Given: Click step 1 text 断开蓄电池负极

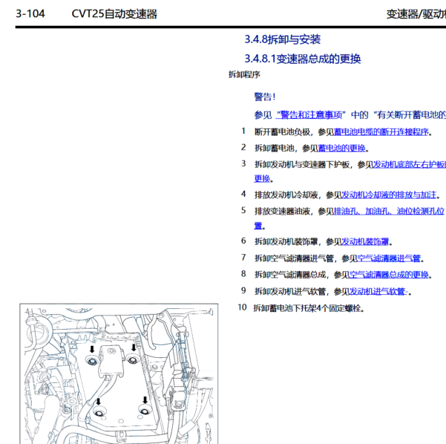Looking at the screenshot, I should pyautogui.click(x=282, y=131).
